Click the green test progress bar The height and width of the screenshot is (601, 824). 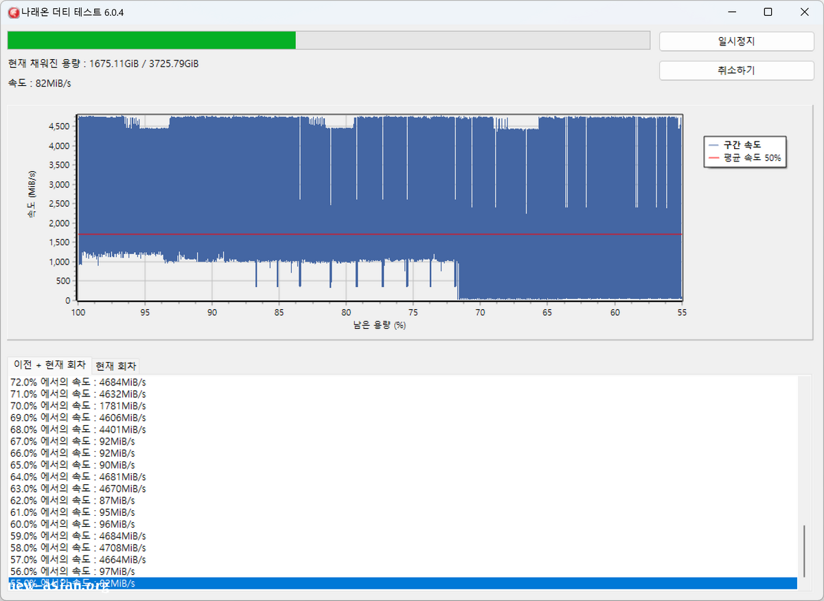coord(328,41)
